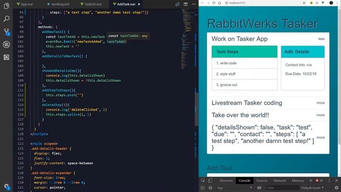Viewport: 341px width, 192px height.
Task: Expand the JSON test task with more
Action: 320,138
